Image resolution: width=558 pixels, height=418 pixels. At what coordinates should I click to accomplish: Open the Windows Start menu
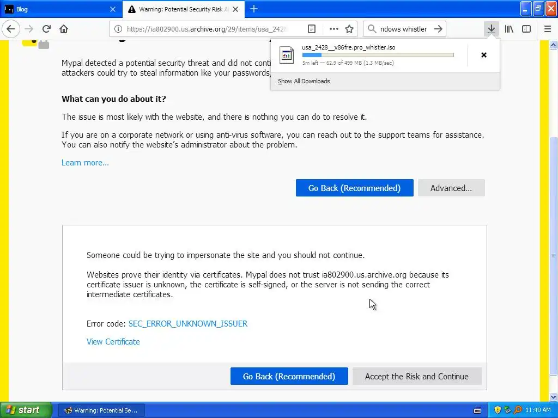click(26, 410)
